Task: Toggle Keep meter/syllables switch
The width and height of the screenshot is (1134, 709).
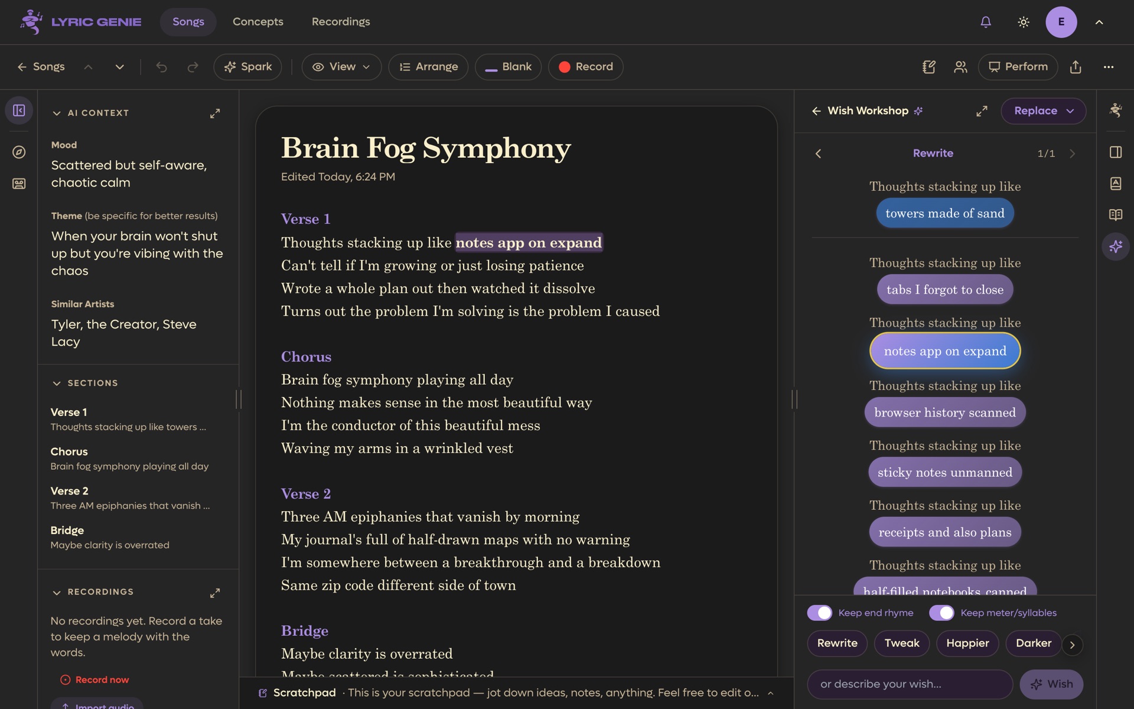Action: pyautogui.click(x=941, y=613)
